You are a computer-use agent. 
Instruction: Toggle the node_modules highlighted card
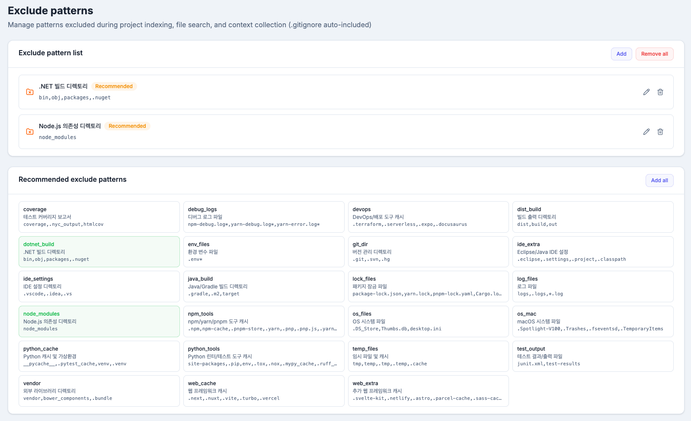[x=99, y=321]
